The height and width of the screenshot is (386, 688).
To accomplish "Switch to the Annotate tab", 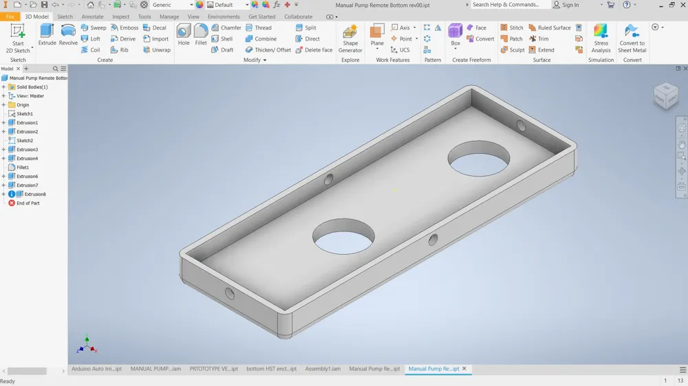I will pyautogui.click(x=92, y=16).
